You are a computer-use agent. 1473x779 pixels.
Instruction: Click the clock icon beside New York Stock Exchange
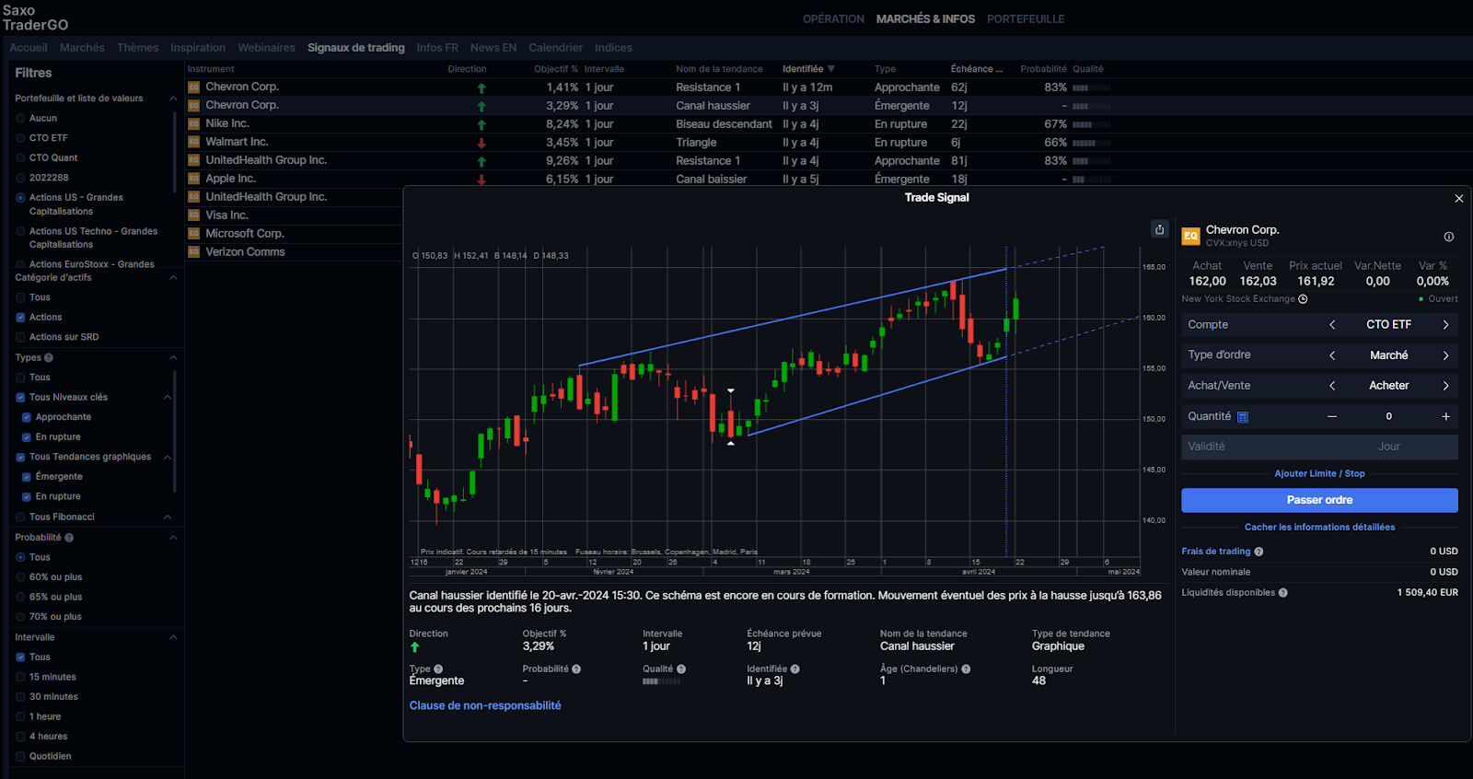coord(1303,299)
